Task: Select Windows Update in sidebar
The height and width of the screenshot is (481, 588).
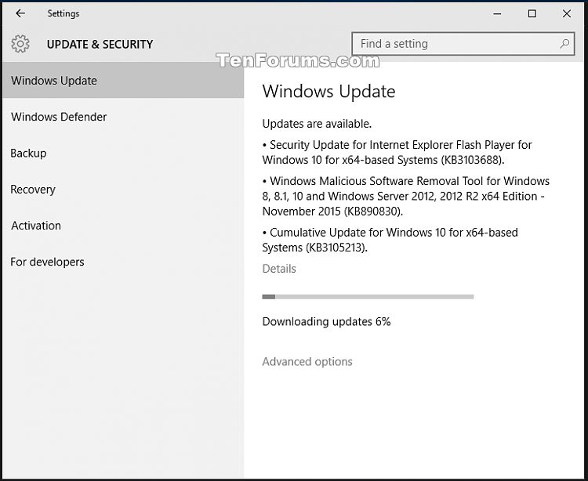Action: coord(123,80)
